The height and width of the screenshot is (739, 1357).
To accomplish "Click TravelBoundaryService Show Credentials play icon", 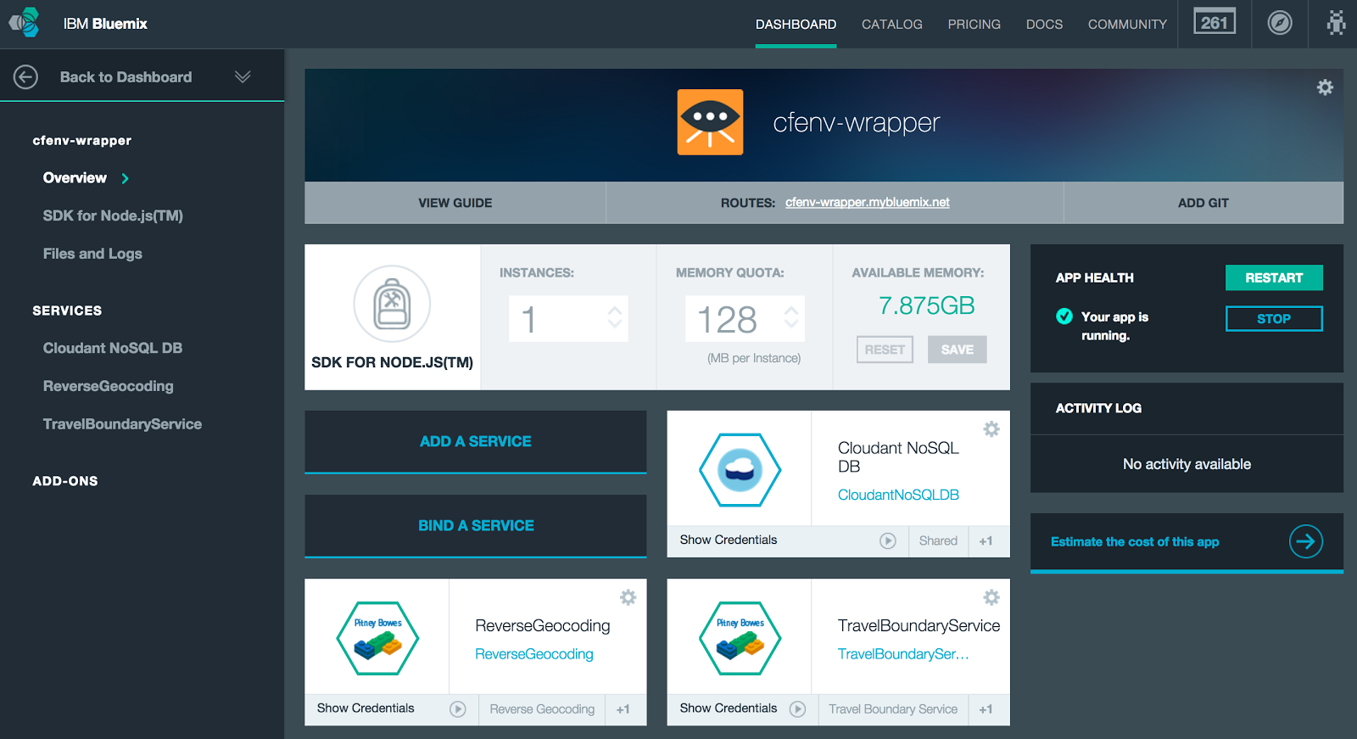I will pos(797,709).
